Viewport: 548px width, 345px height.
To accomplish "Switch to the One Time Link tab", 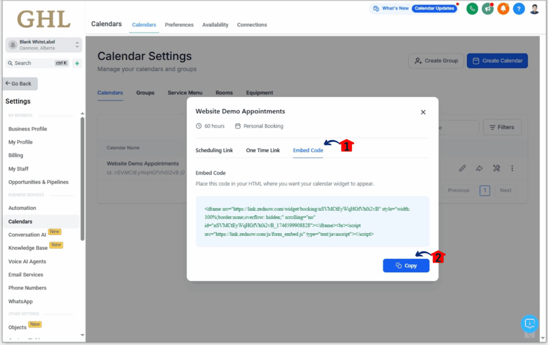I will 263,150.
